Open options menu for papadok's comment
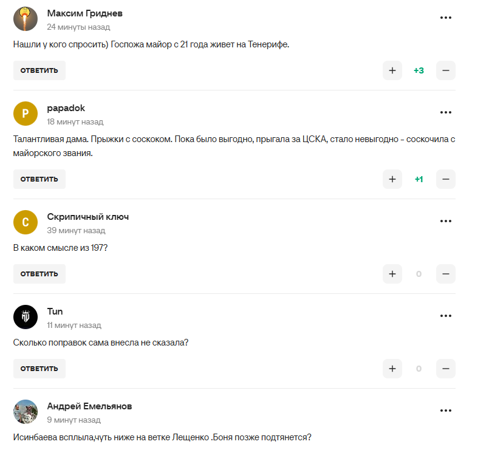Image resolution: width=489 pixels, height=450 pixels. [x=446, y=112]
